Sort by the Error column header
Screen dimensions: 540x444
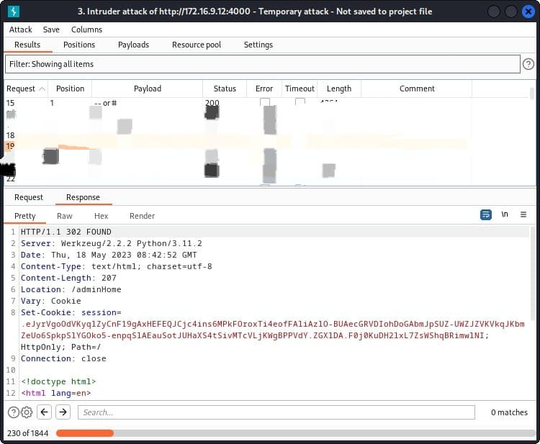pyautogui.click(x=264, y=89)
